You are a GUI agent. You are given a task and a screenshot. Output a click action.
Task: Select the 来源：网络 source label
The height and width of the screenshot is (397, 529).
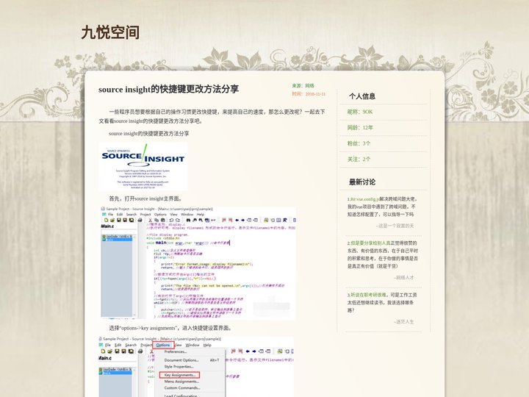(x=303, y=86)
